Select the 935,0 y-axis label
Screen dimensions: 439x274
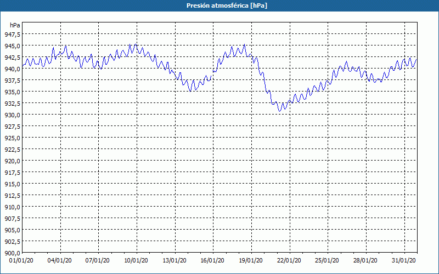[x=12, y=92]
